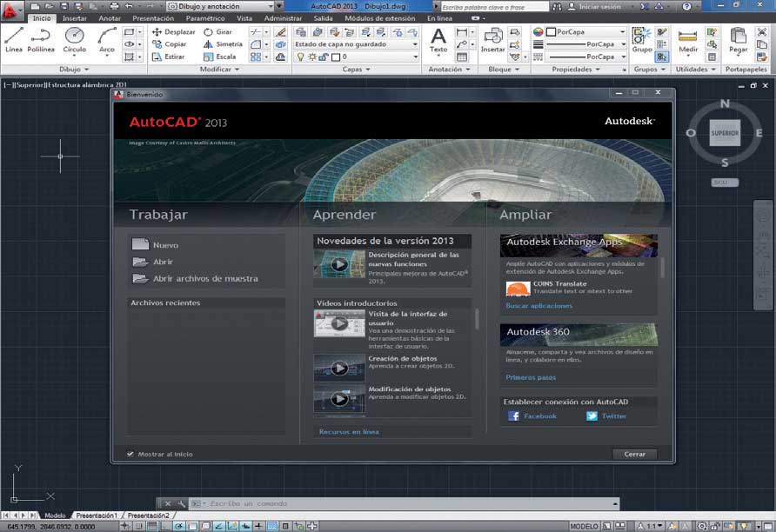Play Creación de objetos video thumbnail
The image size is (776, 532).
[x=339, y=368]
